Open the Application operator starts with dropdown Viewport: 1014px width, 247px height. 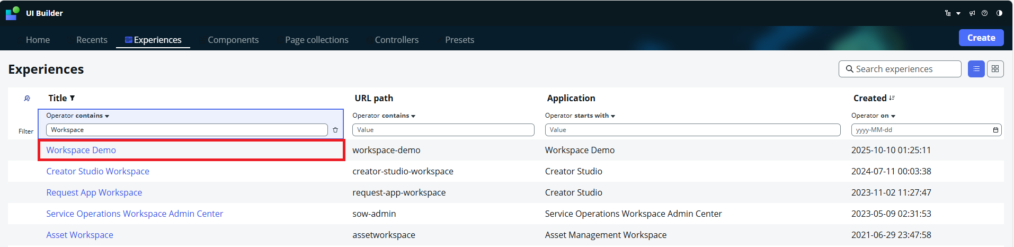click(x=580, y=116)
